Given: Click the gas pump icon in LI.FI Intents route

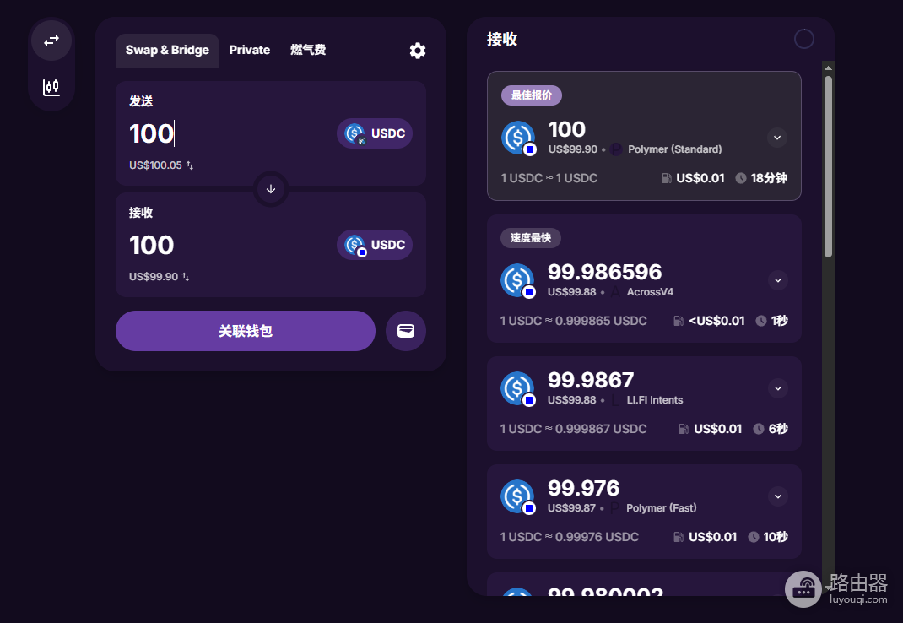Looking at the screenshot, I should click(x=684, y=429).
